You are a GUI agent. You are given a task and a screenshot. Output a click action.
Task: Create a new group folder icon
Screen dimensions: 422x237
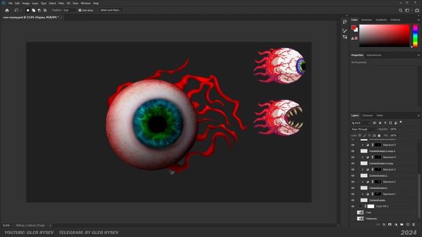click(x=402, y=224)
